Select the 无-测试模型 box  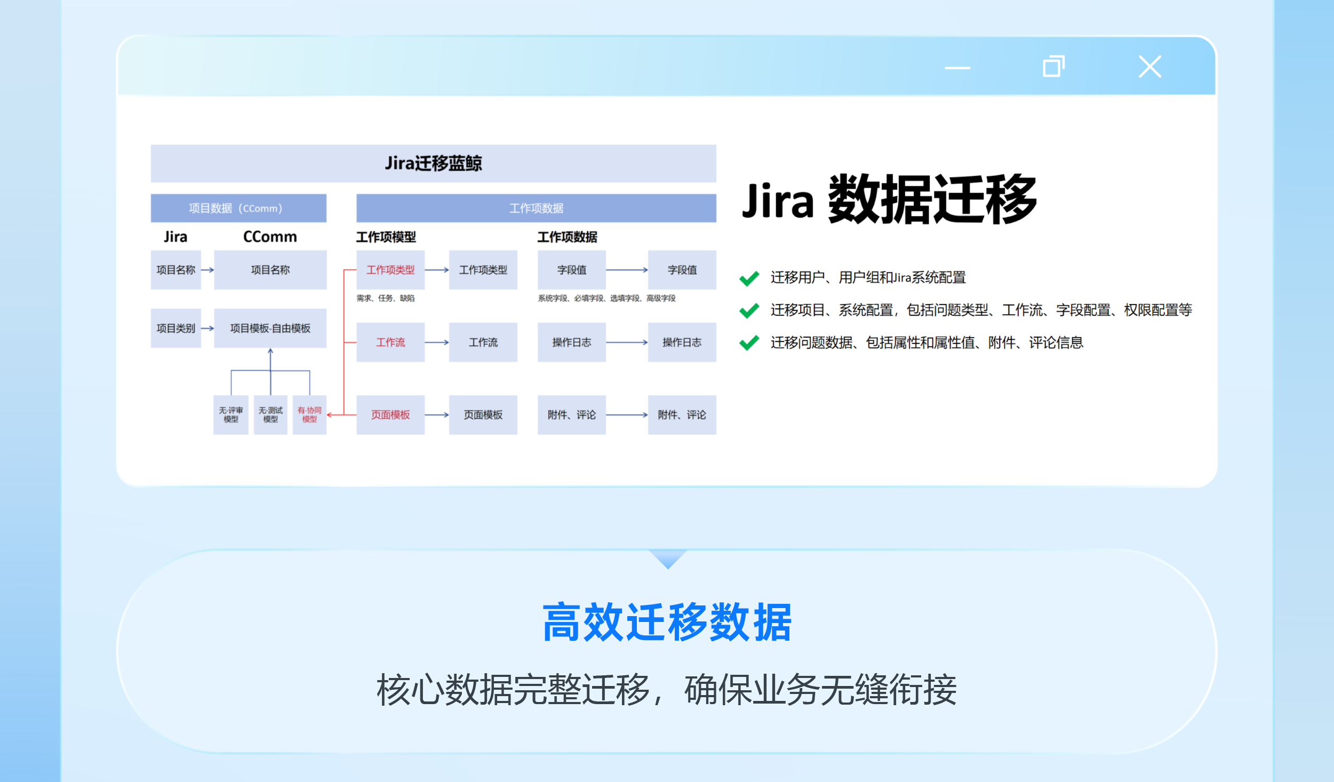[x=270, y=415]
